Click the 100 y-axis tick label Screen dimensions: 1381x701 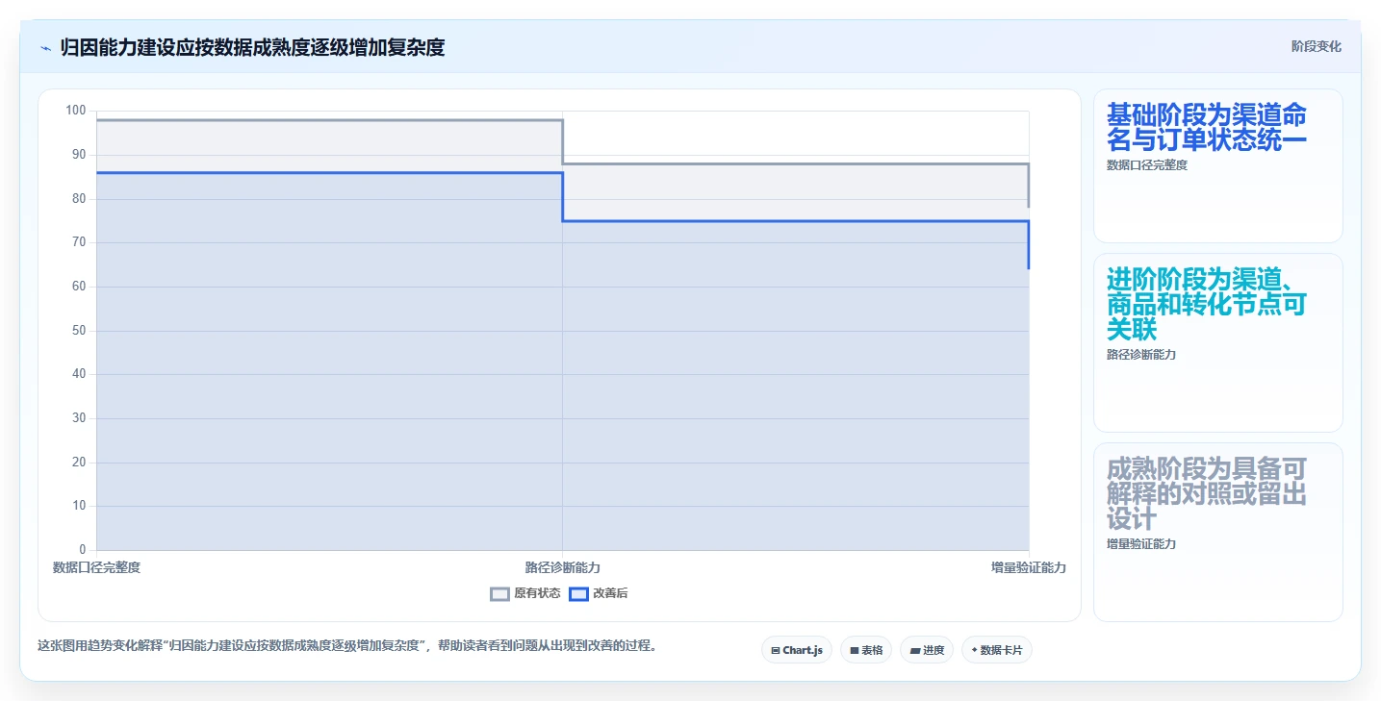(76, 111)
